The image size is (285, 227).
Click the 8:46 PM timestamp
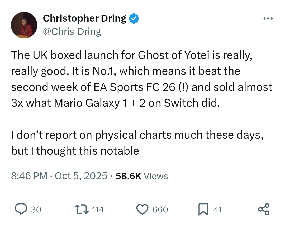pyautogui.click(x=29, y=176)
